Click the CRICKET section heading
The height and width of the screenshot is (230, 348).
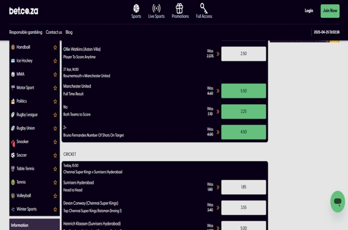click(x=70, y=154)
